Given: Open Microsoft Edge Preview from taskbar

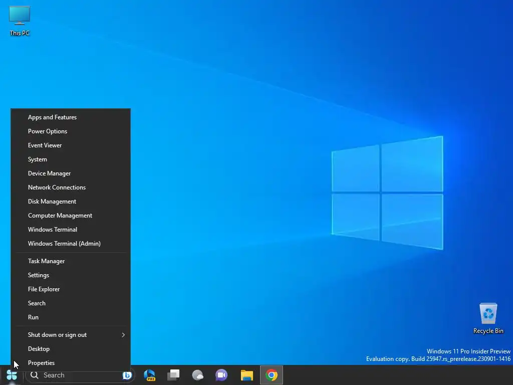Looking at the screenshot, I should 149,375.
